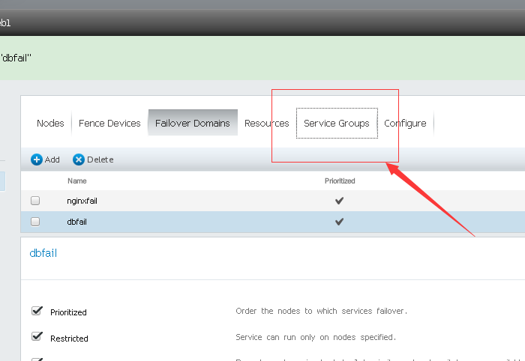525x361 pixels.
Task: Switch to the Nodes tab
Action: pos(50,124)
